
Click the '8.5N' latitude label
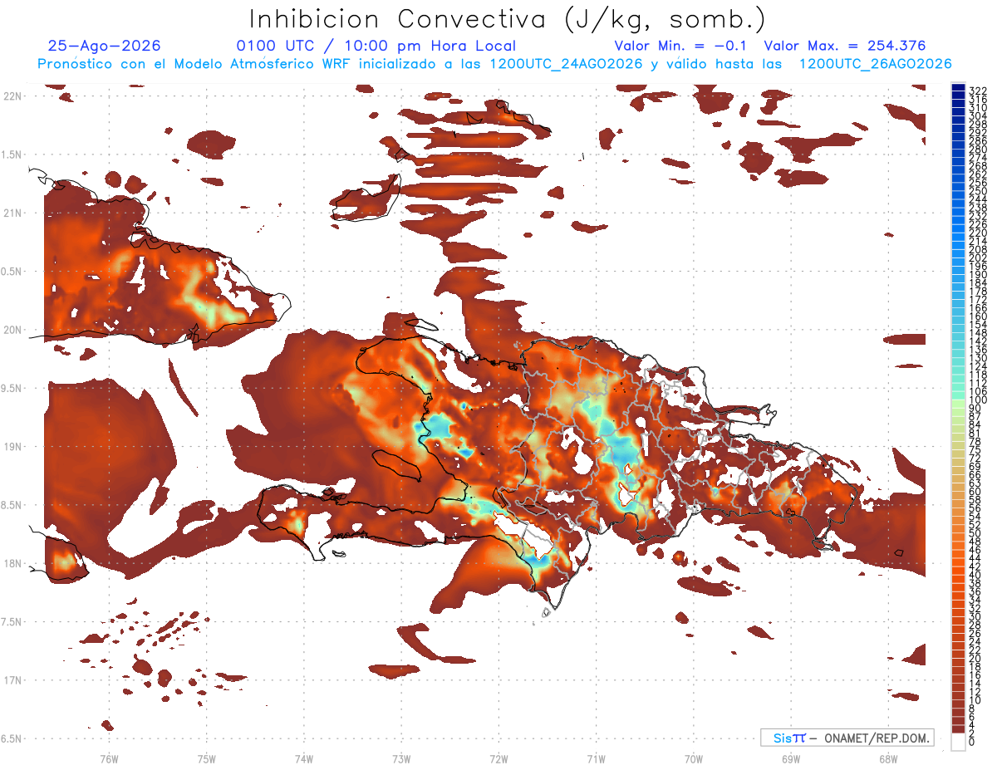12,505
